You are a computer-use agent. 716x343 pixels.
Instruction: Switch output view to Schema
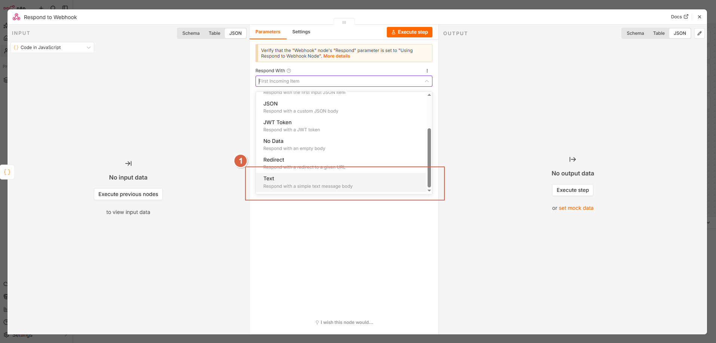coord(635,33)
